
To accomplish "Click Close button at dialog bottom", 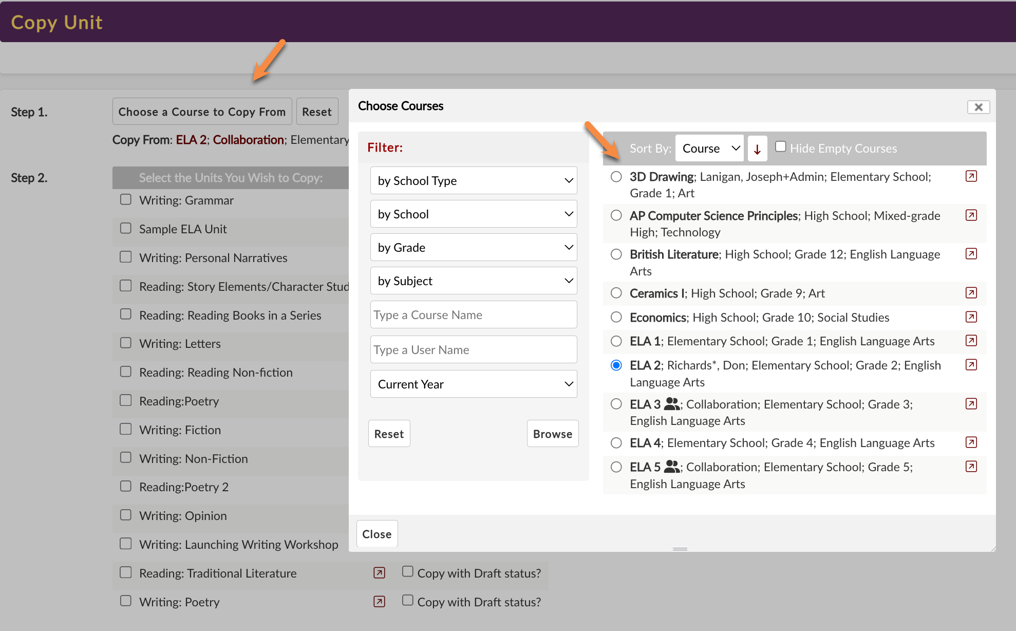I will pyautogui.click(x=377, y=534).
